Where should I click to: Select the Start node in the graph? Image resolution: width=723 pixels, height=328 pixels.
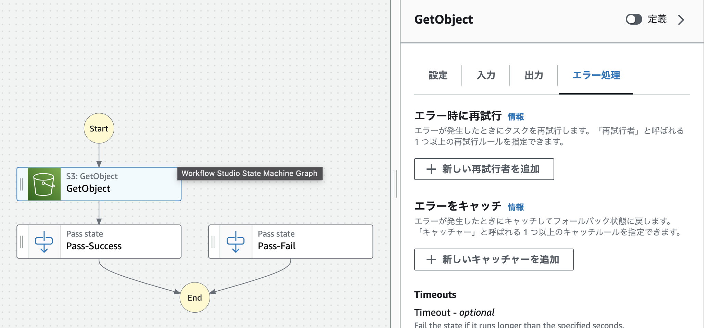click(x=99, y=128)
